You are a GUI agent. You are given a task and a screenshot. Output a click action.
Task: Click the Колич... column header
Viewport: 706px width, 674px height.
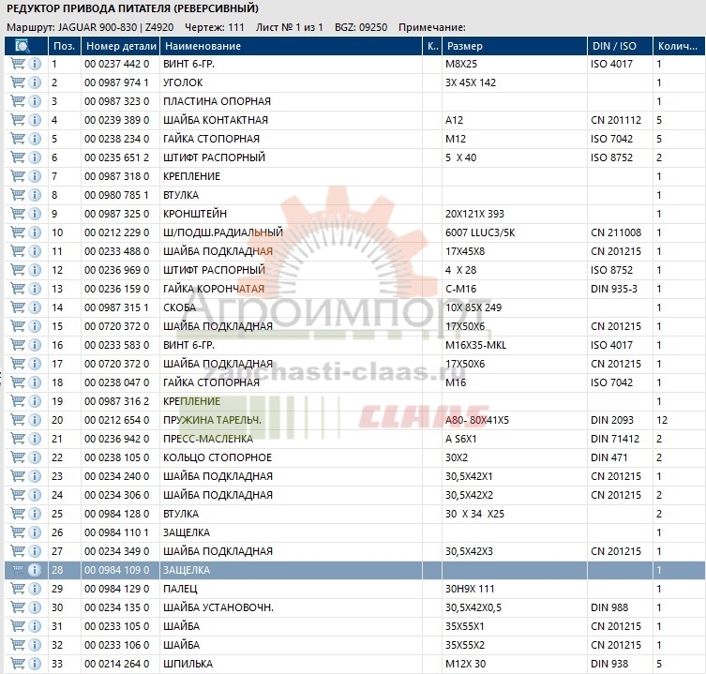tap(679, 46)
